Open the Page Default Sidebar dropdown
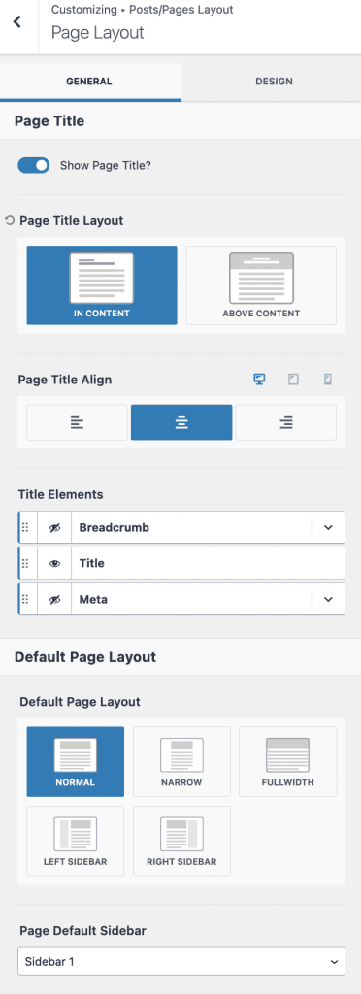361x994 pixels. (x=181, y=961)
